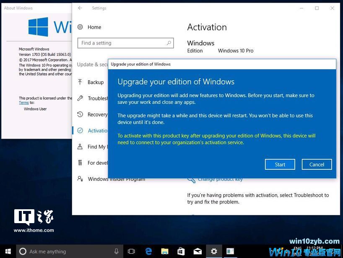Click the Windows logo in About Windows
The width and height of the screenshot is (343, 258).
(x=38, y=27)
